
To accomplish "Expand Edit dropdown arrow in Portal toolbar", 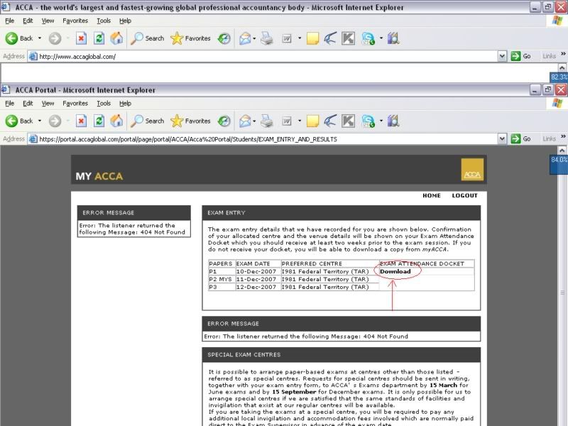I will coord(300,121).
